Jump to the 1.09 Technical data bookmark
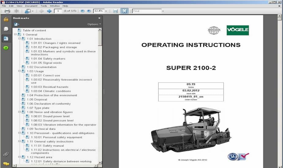This screenshot has height=168, width=283. coord(41,129)
